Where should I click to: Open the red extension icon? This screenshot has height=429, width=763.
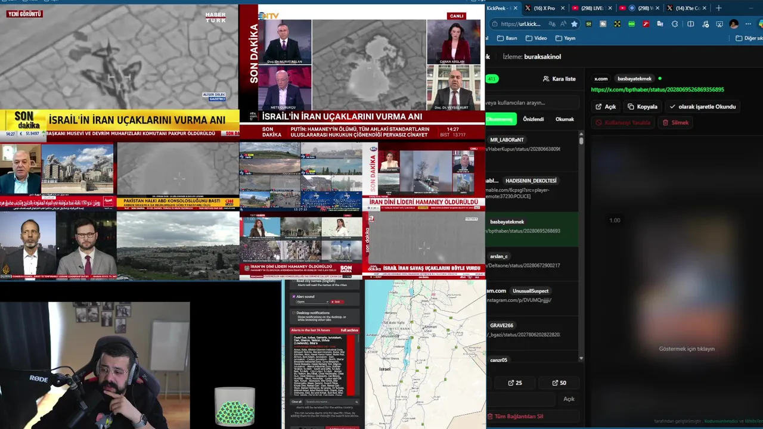[646, 24]
